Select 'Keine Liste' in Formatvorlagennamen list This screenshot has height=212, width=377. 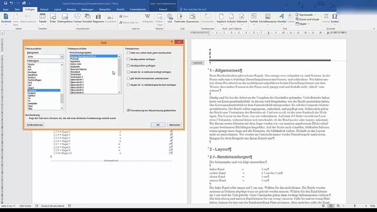pos(76,64)
